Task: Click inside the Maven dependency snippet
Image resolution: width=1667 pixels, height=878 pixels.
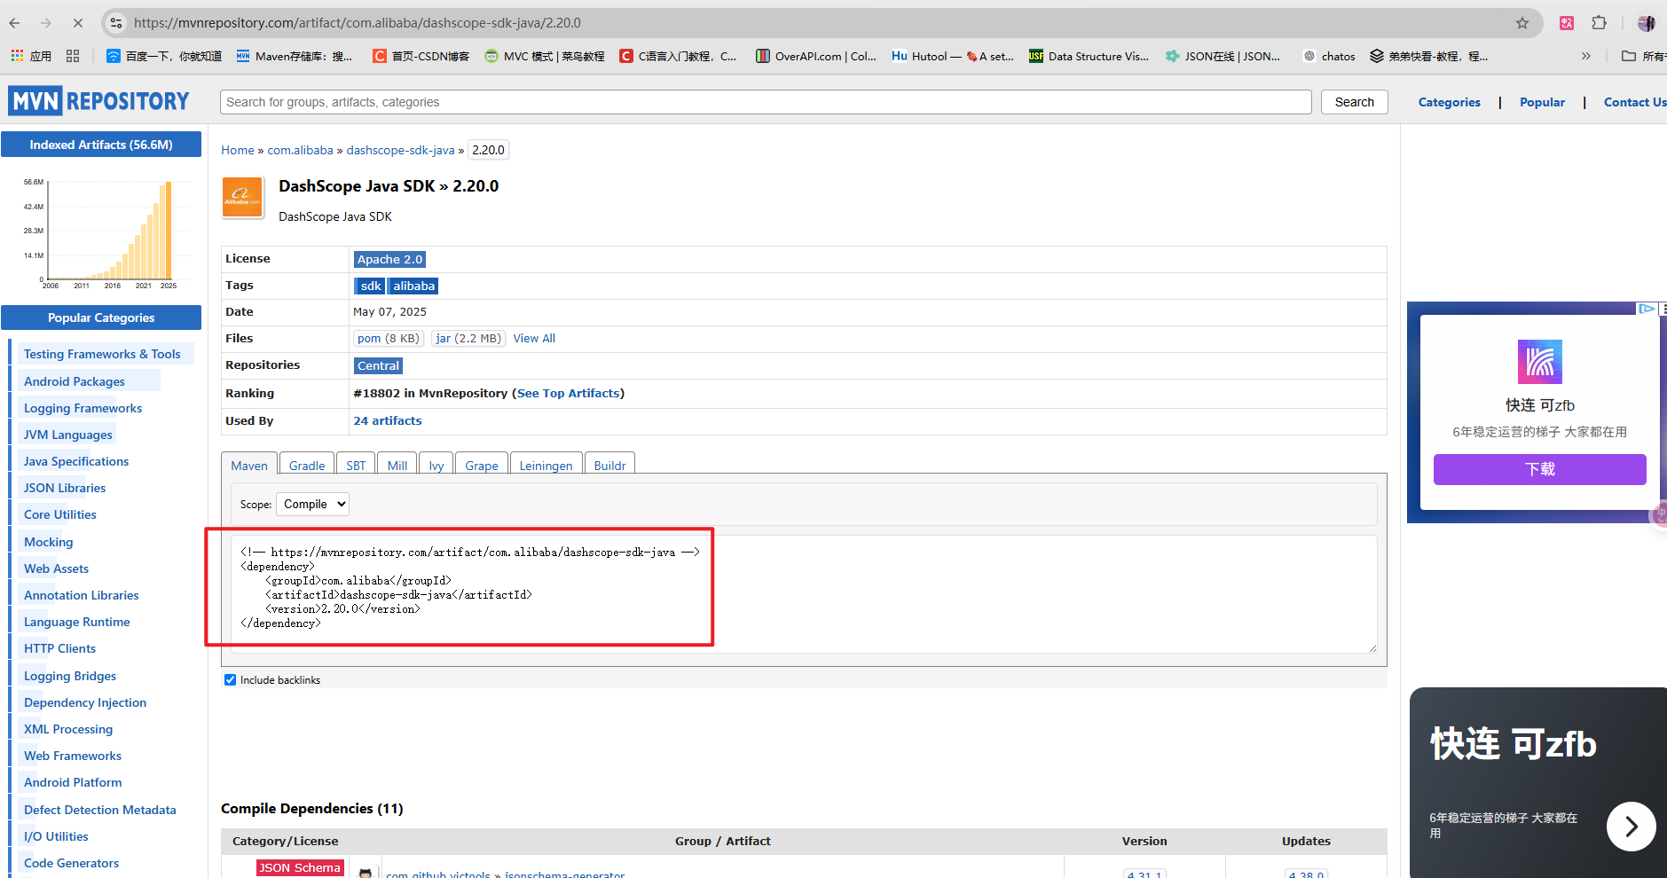Action: [803, 594]
